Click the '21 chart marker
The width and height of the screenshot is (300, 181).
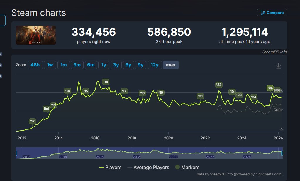tap(200, 96)
